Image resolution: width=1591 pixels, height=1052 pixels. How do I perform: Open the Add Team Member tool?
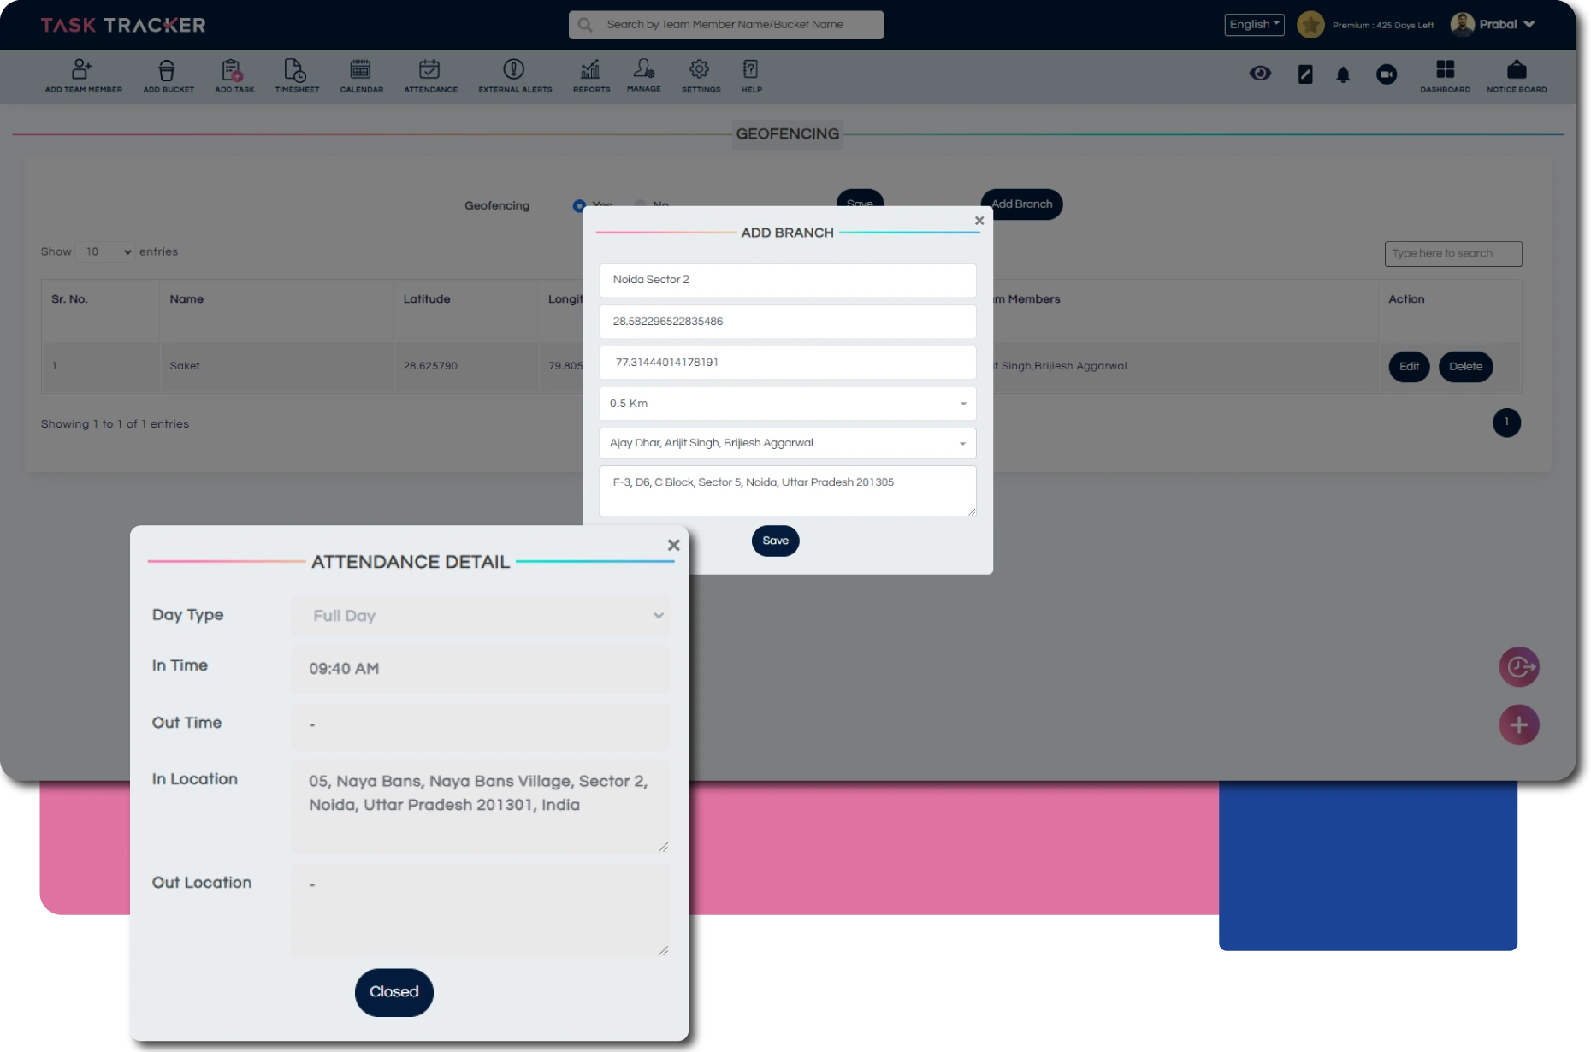(x=83, y=75)
